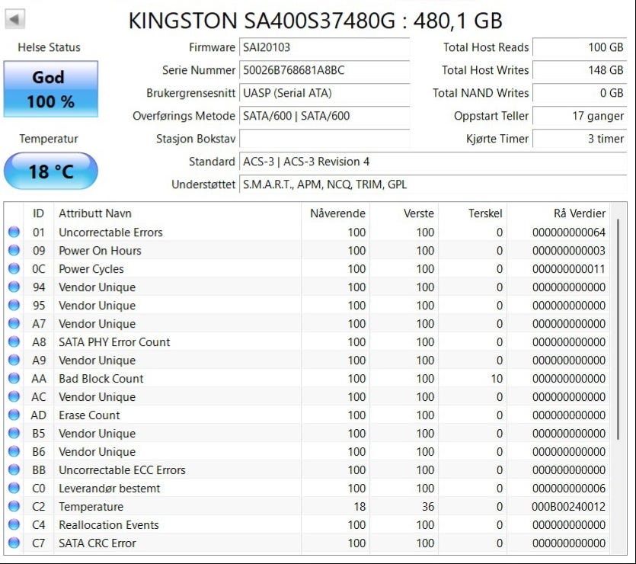Click the Nåverende column header
The width and height of the screenshot is (636, 564).
[x=335, y=213]
